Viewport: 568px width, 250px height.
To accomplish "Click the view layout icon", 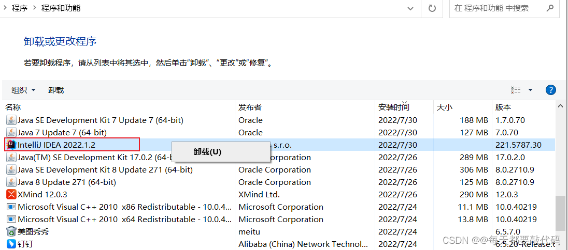I will pos(516,89).
